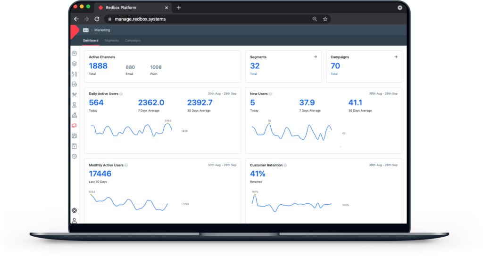The image size is (483, 256).
Task: Click the info icon beside Daily Active Users
Action: [x=121, y=94]
